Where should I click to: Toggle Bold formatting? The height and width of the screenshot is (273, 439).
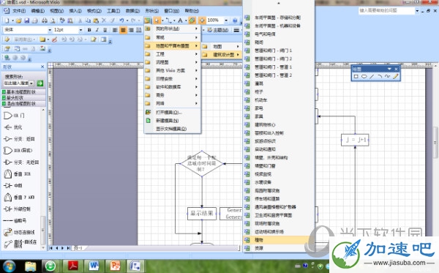(x=89, y=30)
